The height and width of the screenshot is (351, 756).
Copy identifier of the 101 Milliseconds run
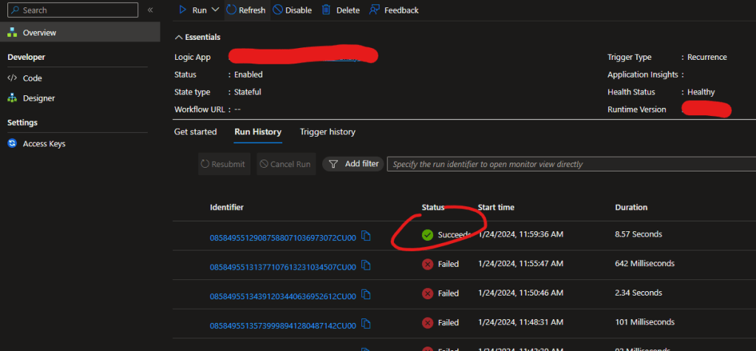pyautogui.click(x=366, y=324)
